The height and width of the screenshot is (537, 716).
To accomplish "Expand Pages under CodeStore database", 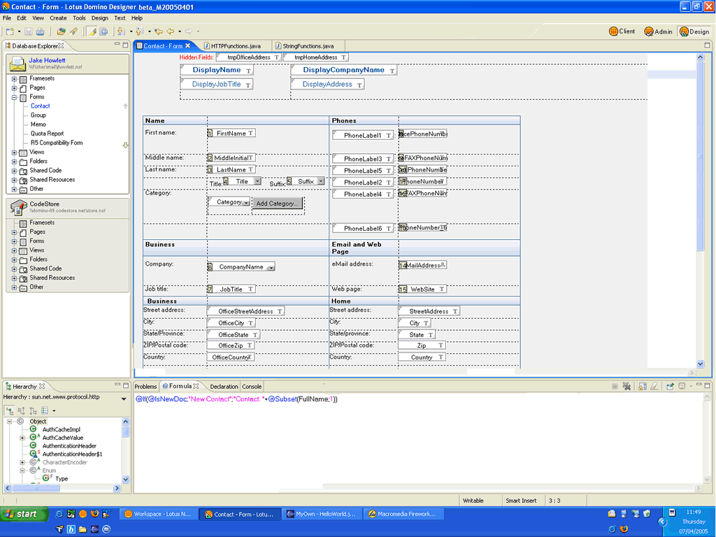I will tap(14, 232).
